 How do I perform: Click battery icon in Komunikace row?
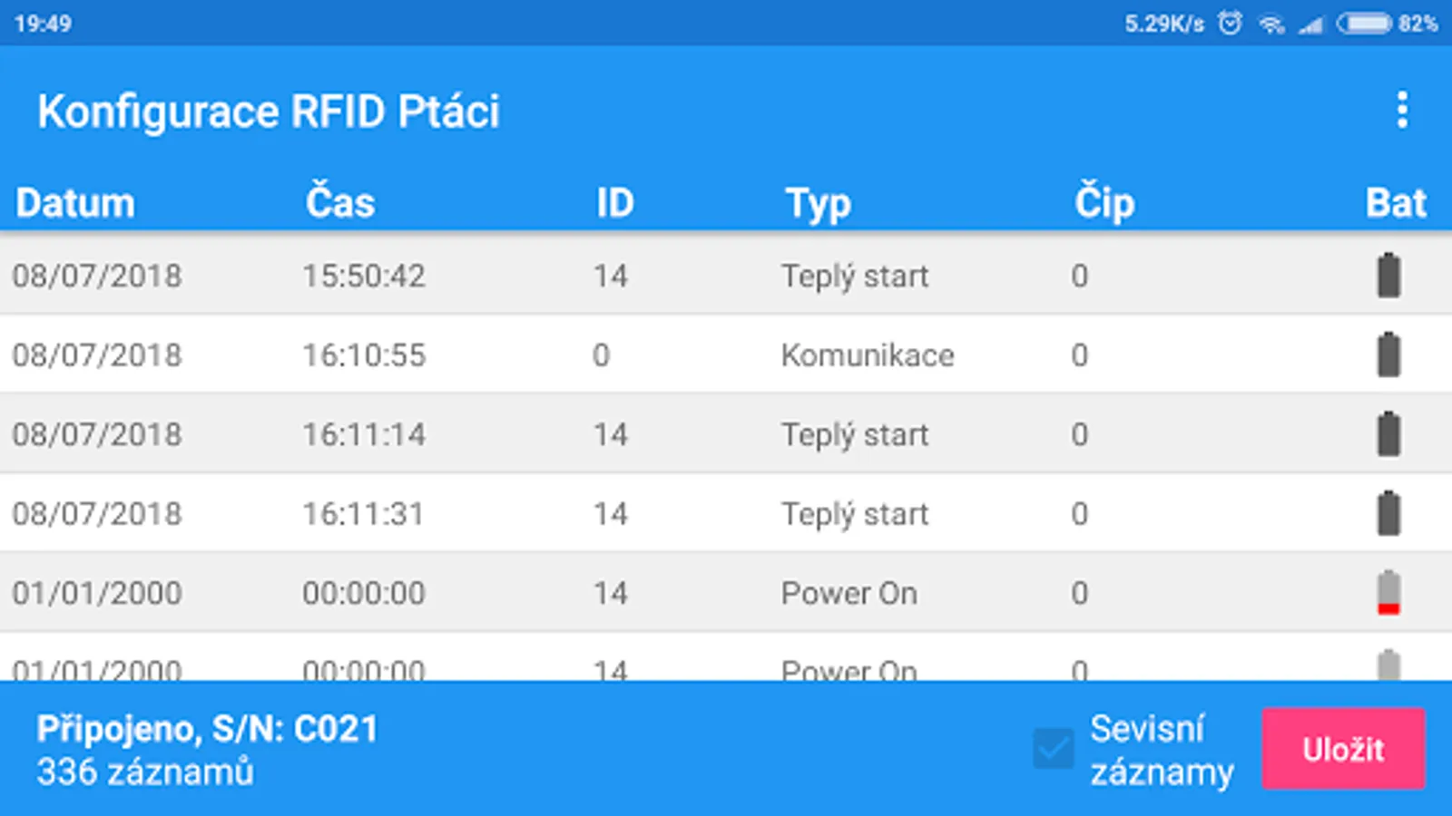pyautogui.click(x=1388, y=355)
